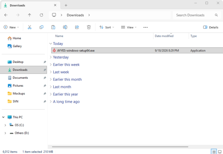
Task: Switch to large thumbnails view icon in status bar
Action: [x=220, y=152]
